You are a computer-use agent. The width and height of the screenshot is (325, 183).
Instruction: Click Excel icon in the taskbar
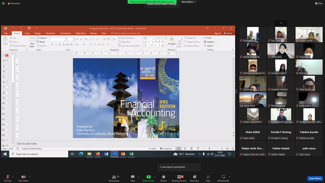click(131, 154)
